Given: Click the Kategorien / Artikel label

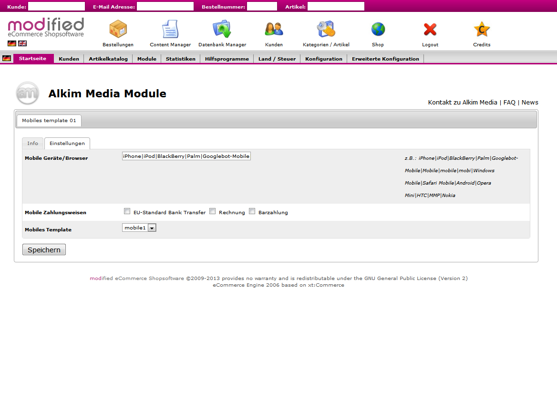Looking at the screenshot, I should (326, 45).
